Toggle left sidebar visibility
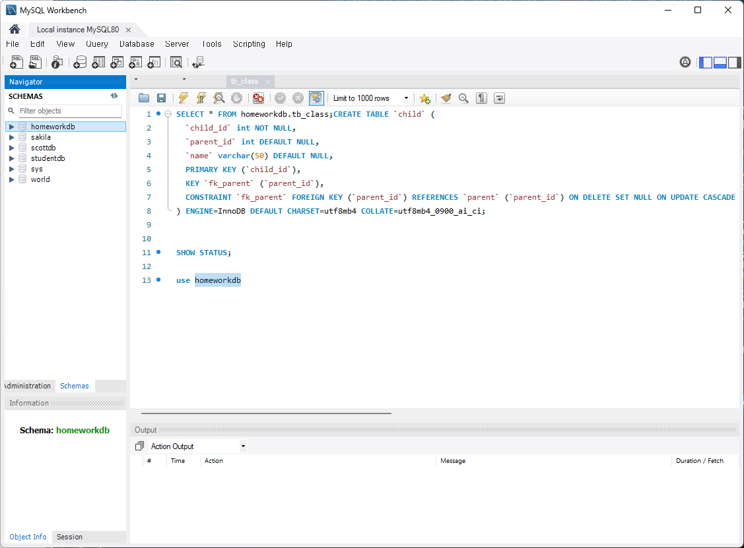This screenshot has height=548, width=744. [x=706, y=62]
